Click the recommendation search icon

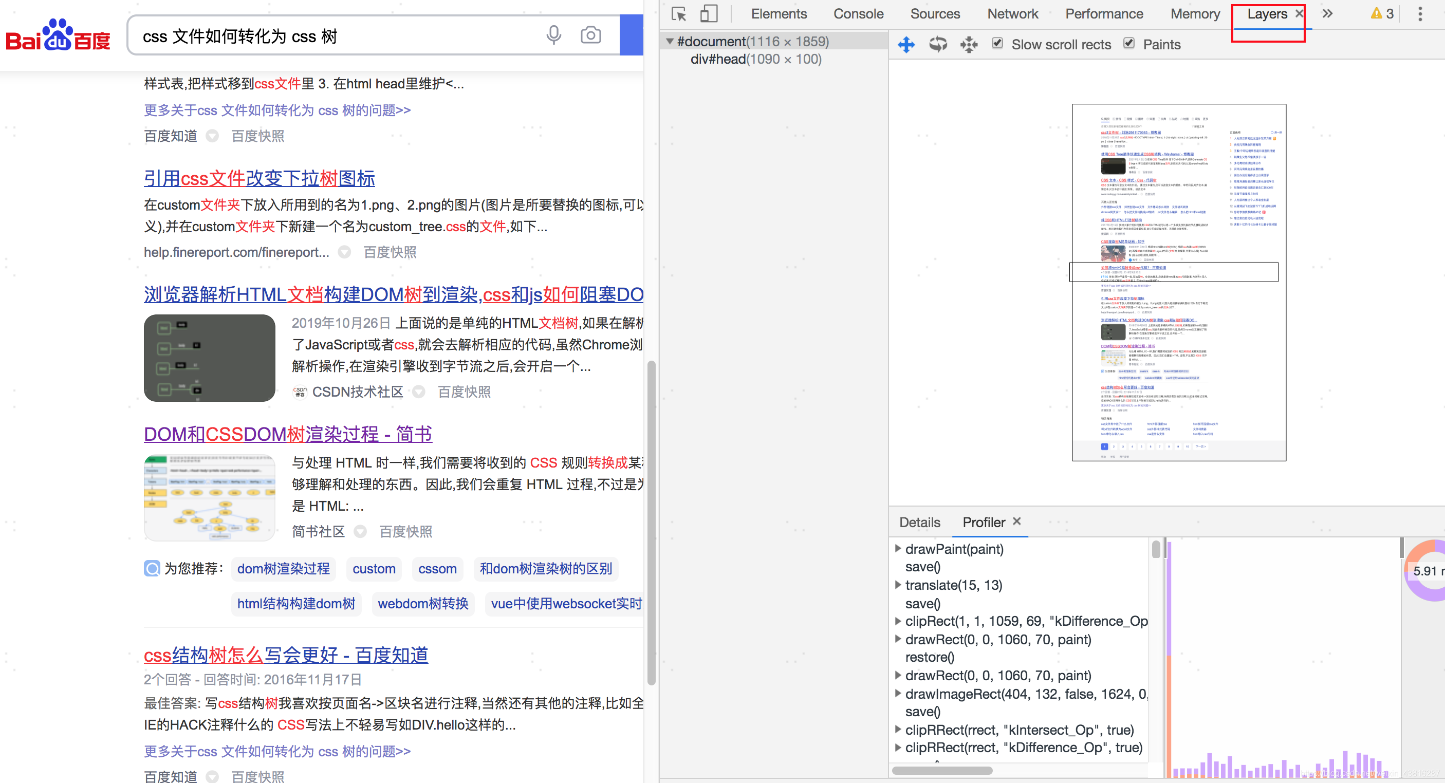(152, 568)
